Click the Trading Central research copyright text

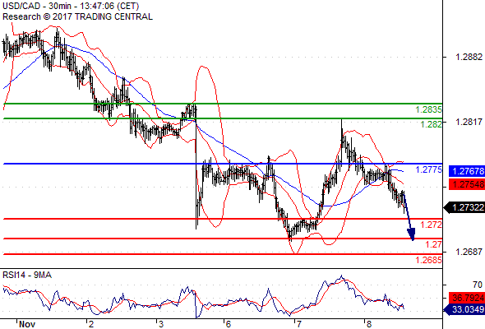(77, 16)
